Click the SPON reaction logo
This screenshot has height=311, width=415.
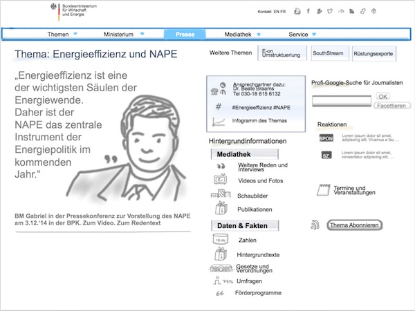[x=326, y=138]
